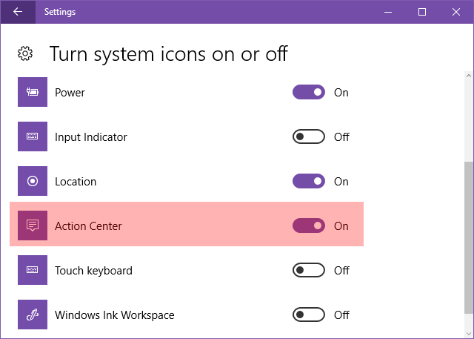Maximize the Settings window
474x339 pixels.
coord(422,12)
